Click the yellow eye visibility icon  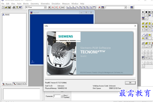point(143,38)
